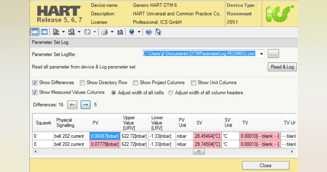327x172 pixels.
Task: Click the snapshot camera icon
Action: point(120,32)
